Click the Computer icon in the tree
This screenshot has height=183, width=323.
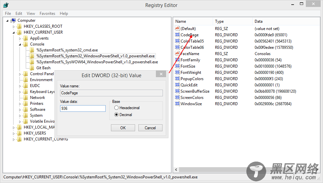[14, 20]
